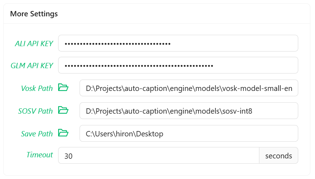The image size is (315, 179).
Task: Click the green 'Vosk Path' label
Action: click(x=37, y=88)
